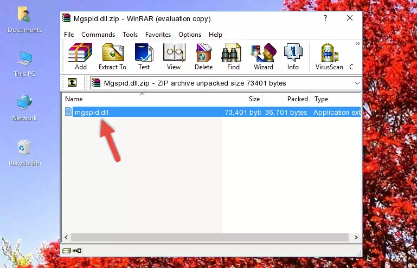Run the VirusScan icon
417x268 pixels.
pos(329,56)
